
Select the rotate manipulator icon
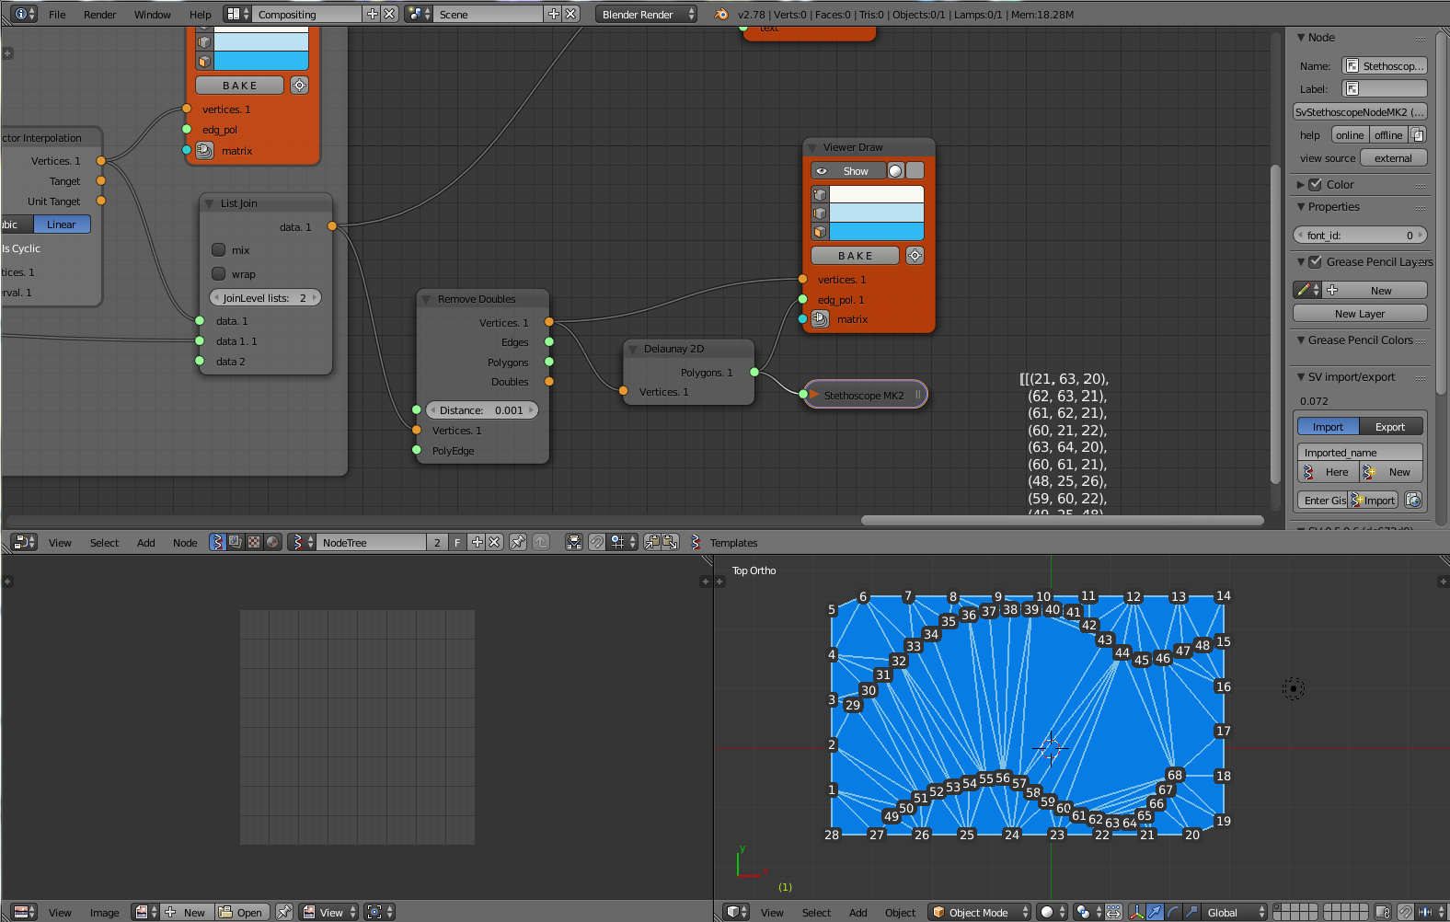point(1174,912)
